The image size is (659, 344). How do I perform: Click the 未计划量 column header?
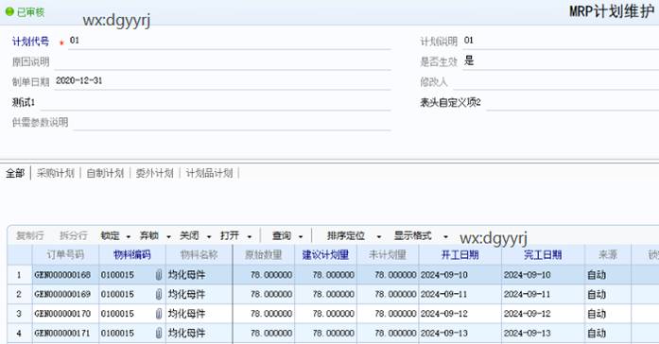click(388, 255)
